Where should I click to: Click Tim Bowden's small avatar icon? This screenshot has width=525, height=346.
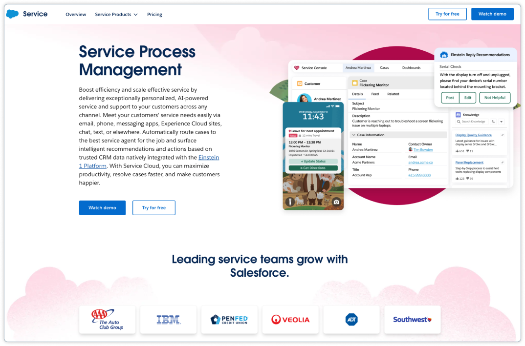point(411,149)
